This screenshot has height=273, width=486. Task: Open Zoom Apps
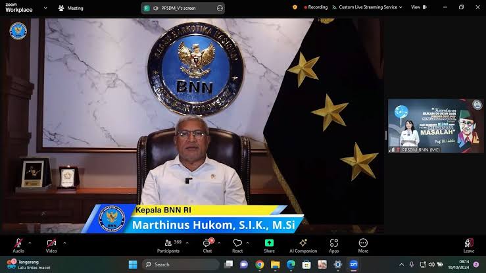click(x=334, y=246)
